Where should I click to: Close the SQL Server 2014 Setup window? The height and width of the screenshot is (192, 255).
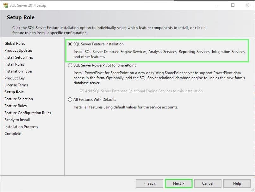247,5
